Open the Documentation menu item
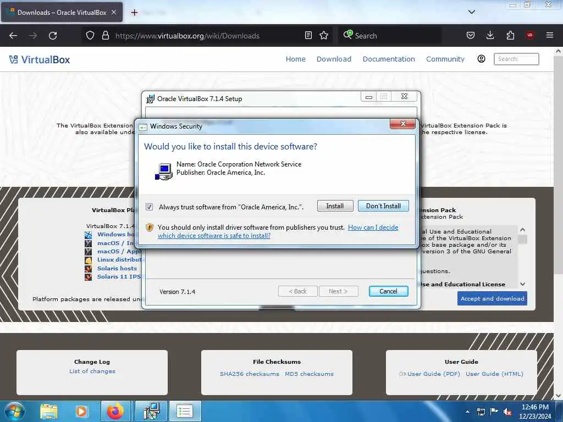 pyautogui.click(x=389, y=59)
